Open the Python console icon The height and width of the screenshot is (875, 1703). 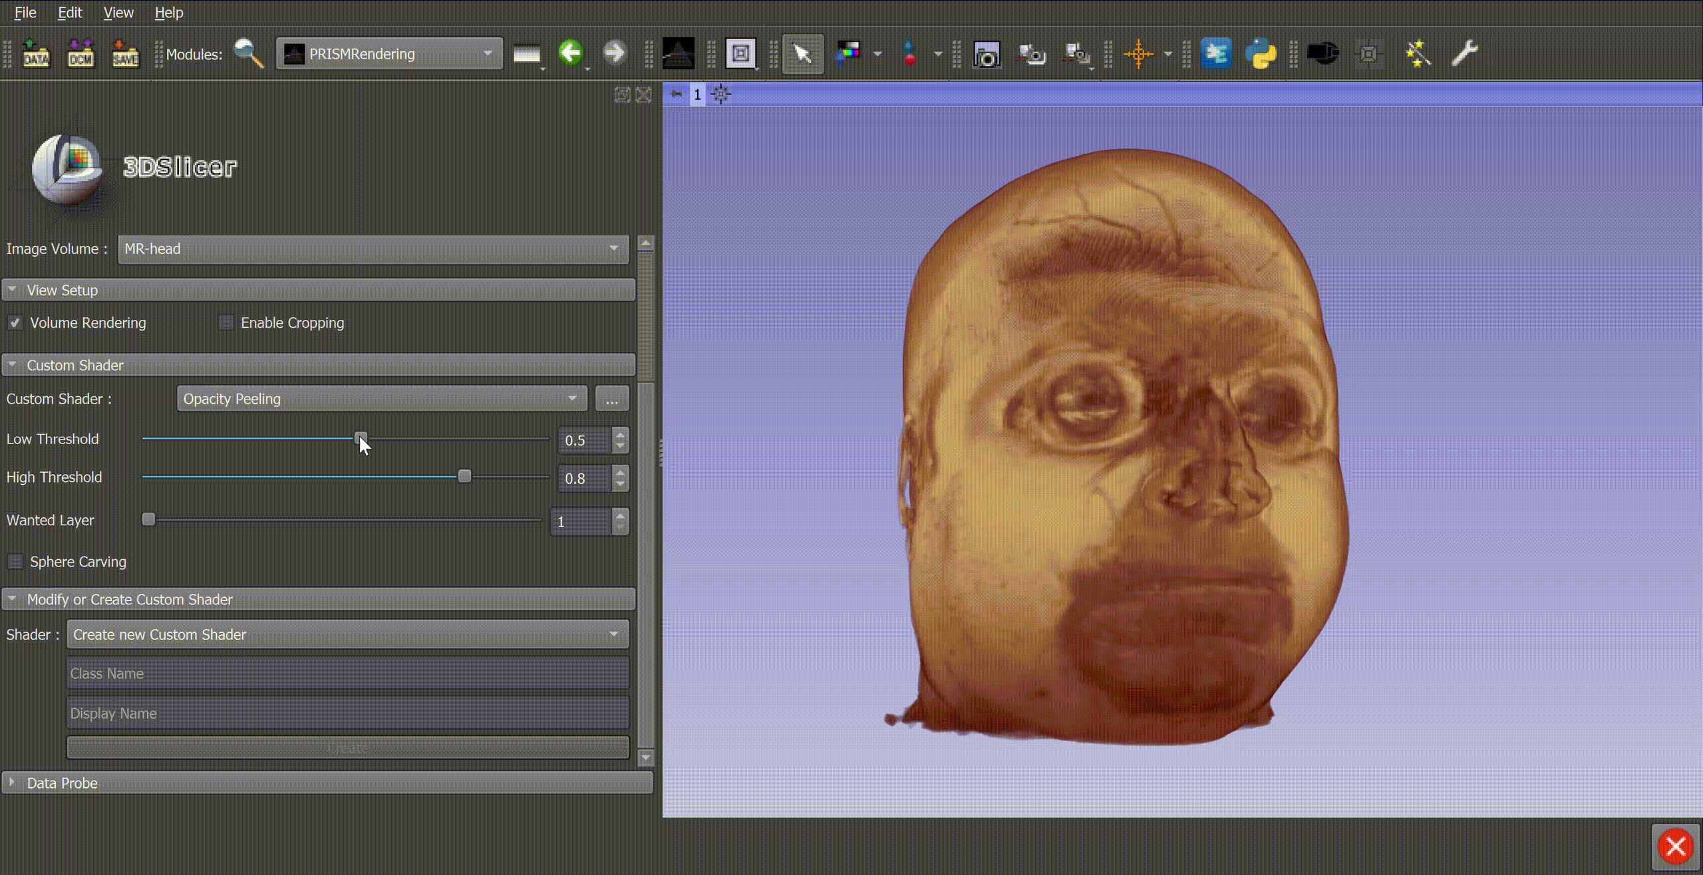pos(1261,54)
